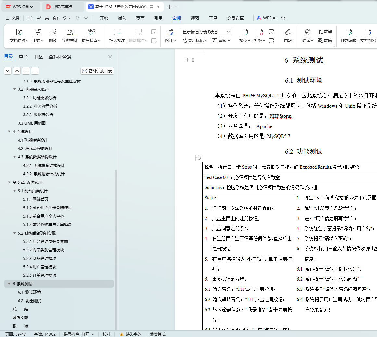Screen dimensions: 377x337
Task: Switch to the 视图 ribbon tab
Action: (195, 18)
